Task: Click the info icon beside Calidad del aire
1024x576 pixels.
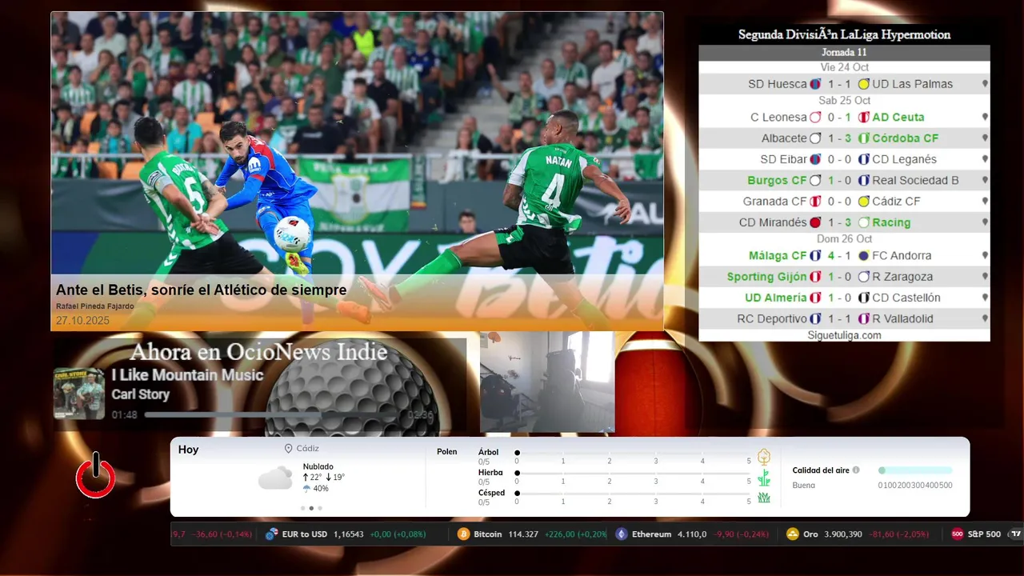Action: click(856, 470)
